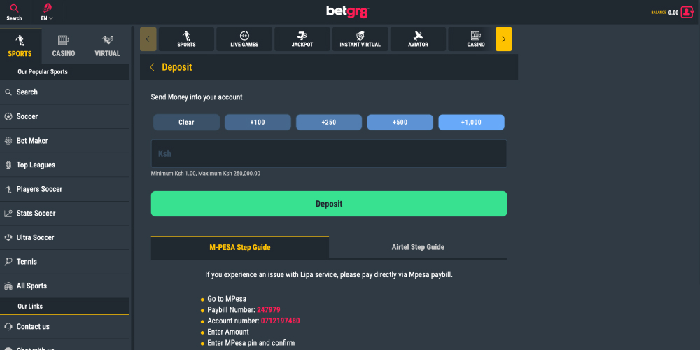Open the EN language dropdown
The image size is (700, 350).
point(47,18)
